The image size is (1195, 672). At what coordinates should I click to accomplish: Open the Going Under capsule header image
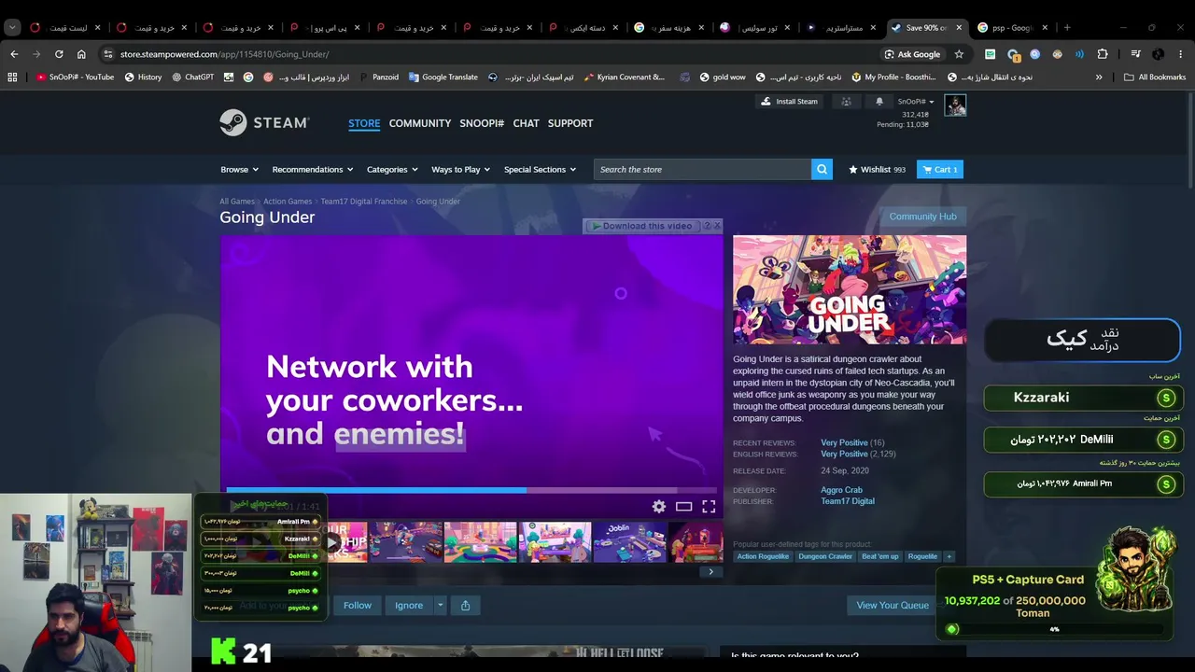[850, 289]
